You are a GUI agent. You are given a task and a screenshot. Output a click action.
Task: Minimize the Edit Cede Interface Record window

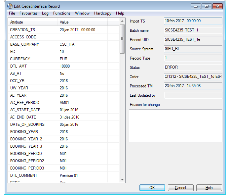coord(196,6)
